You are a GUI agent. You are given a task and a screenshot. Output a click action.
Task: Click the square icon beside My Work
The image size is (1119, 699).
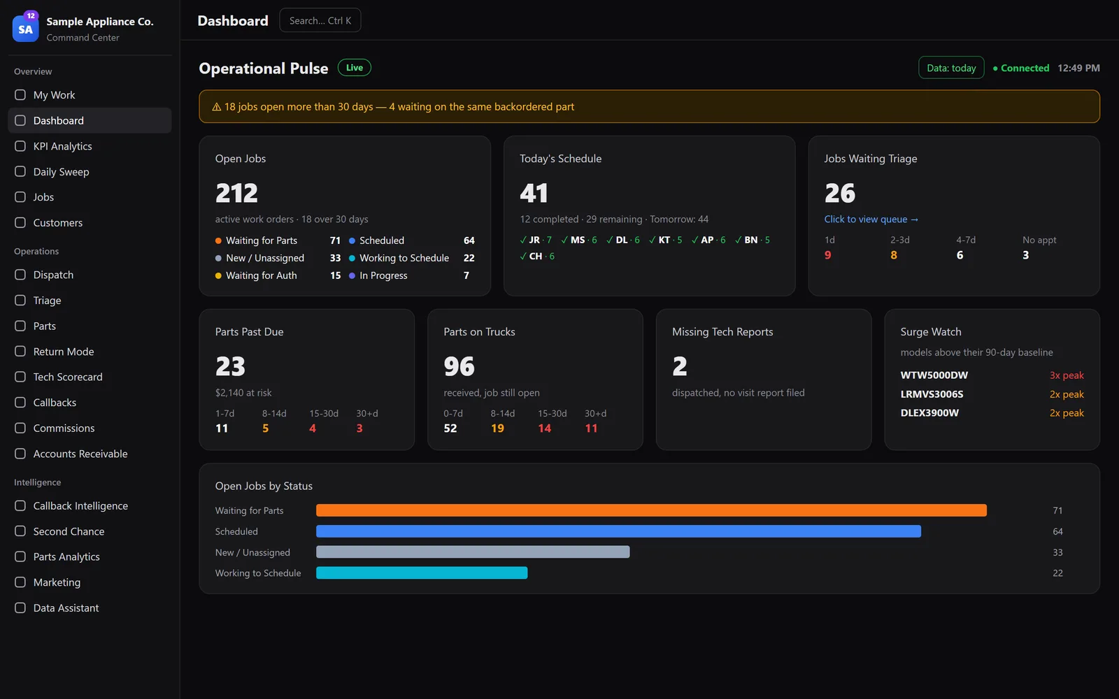coord(20,95)
